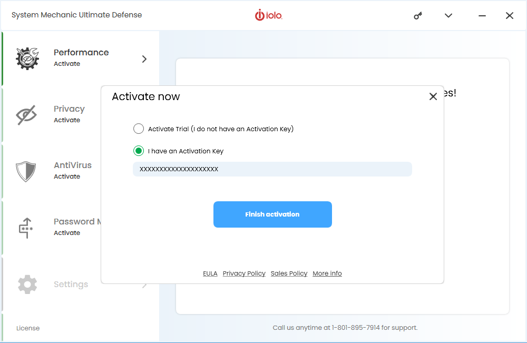Expand the title bar dropdown chevron

pos(448,15)
